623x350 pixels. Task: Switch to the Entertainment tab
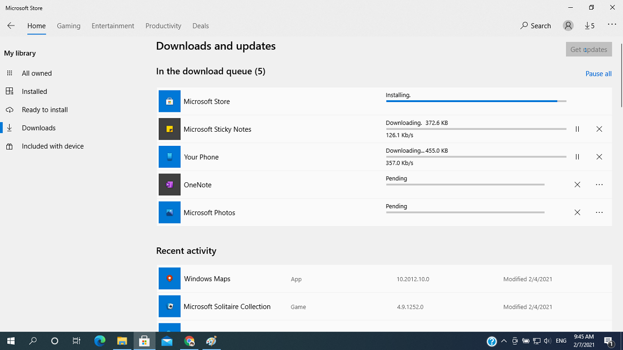tap(113, 26)
